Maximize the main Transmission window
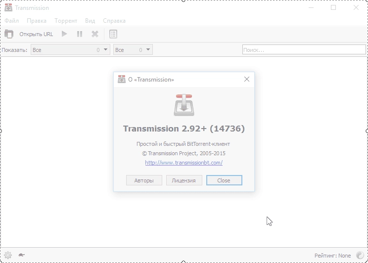 [x=333, y=7]
